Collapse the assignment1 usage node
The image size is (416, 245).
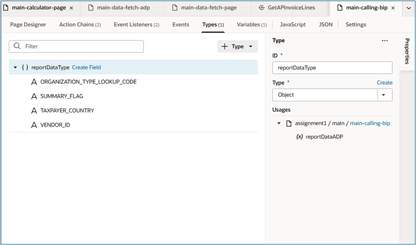point(279,123)
